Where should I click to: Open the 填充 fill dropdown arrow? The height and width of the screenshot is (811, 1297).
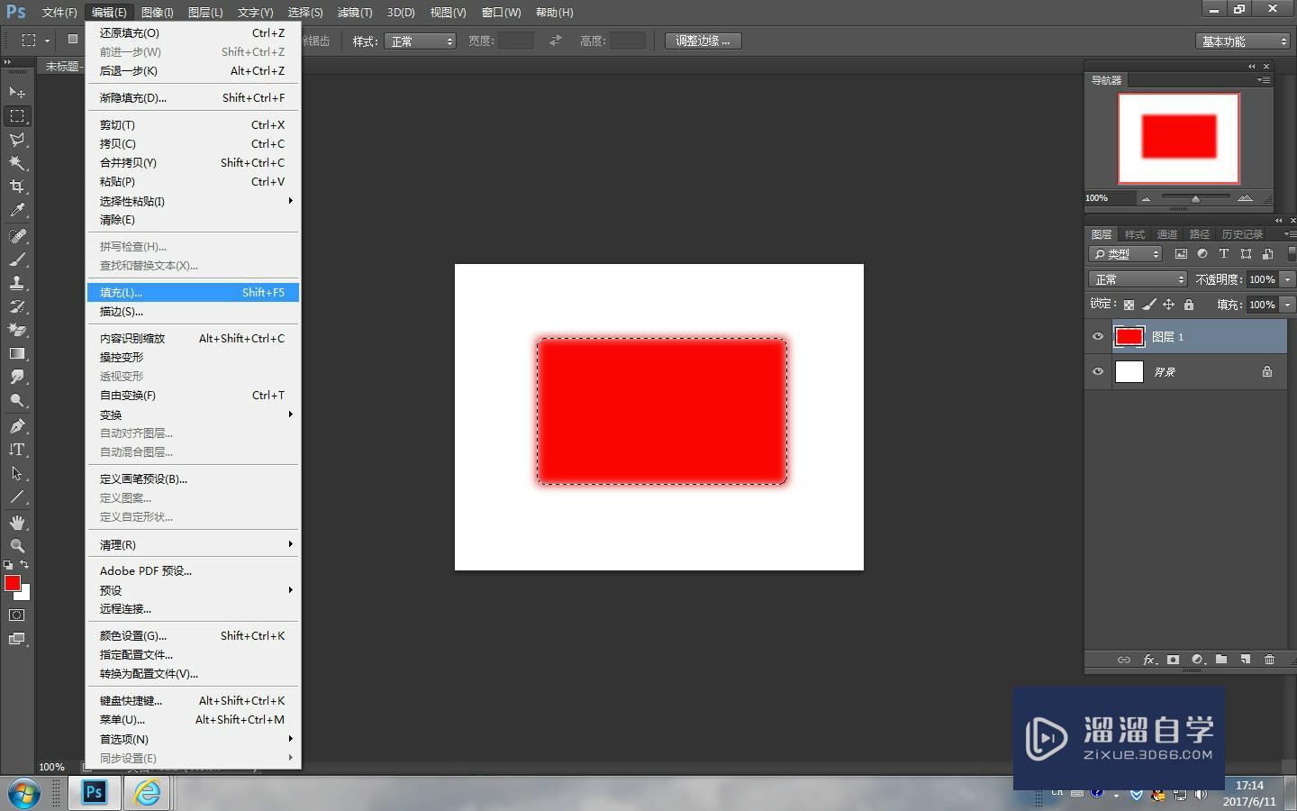tap(1287, 305)
